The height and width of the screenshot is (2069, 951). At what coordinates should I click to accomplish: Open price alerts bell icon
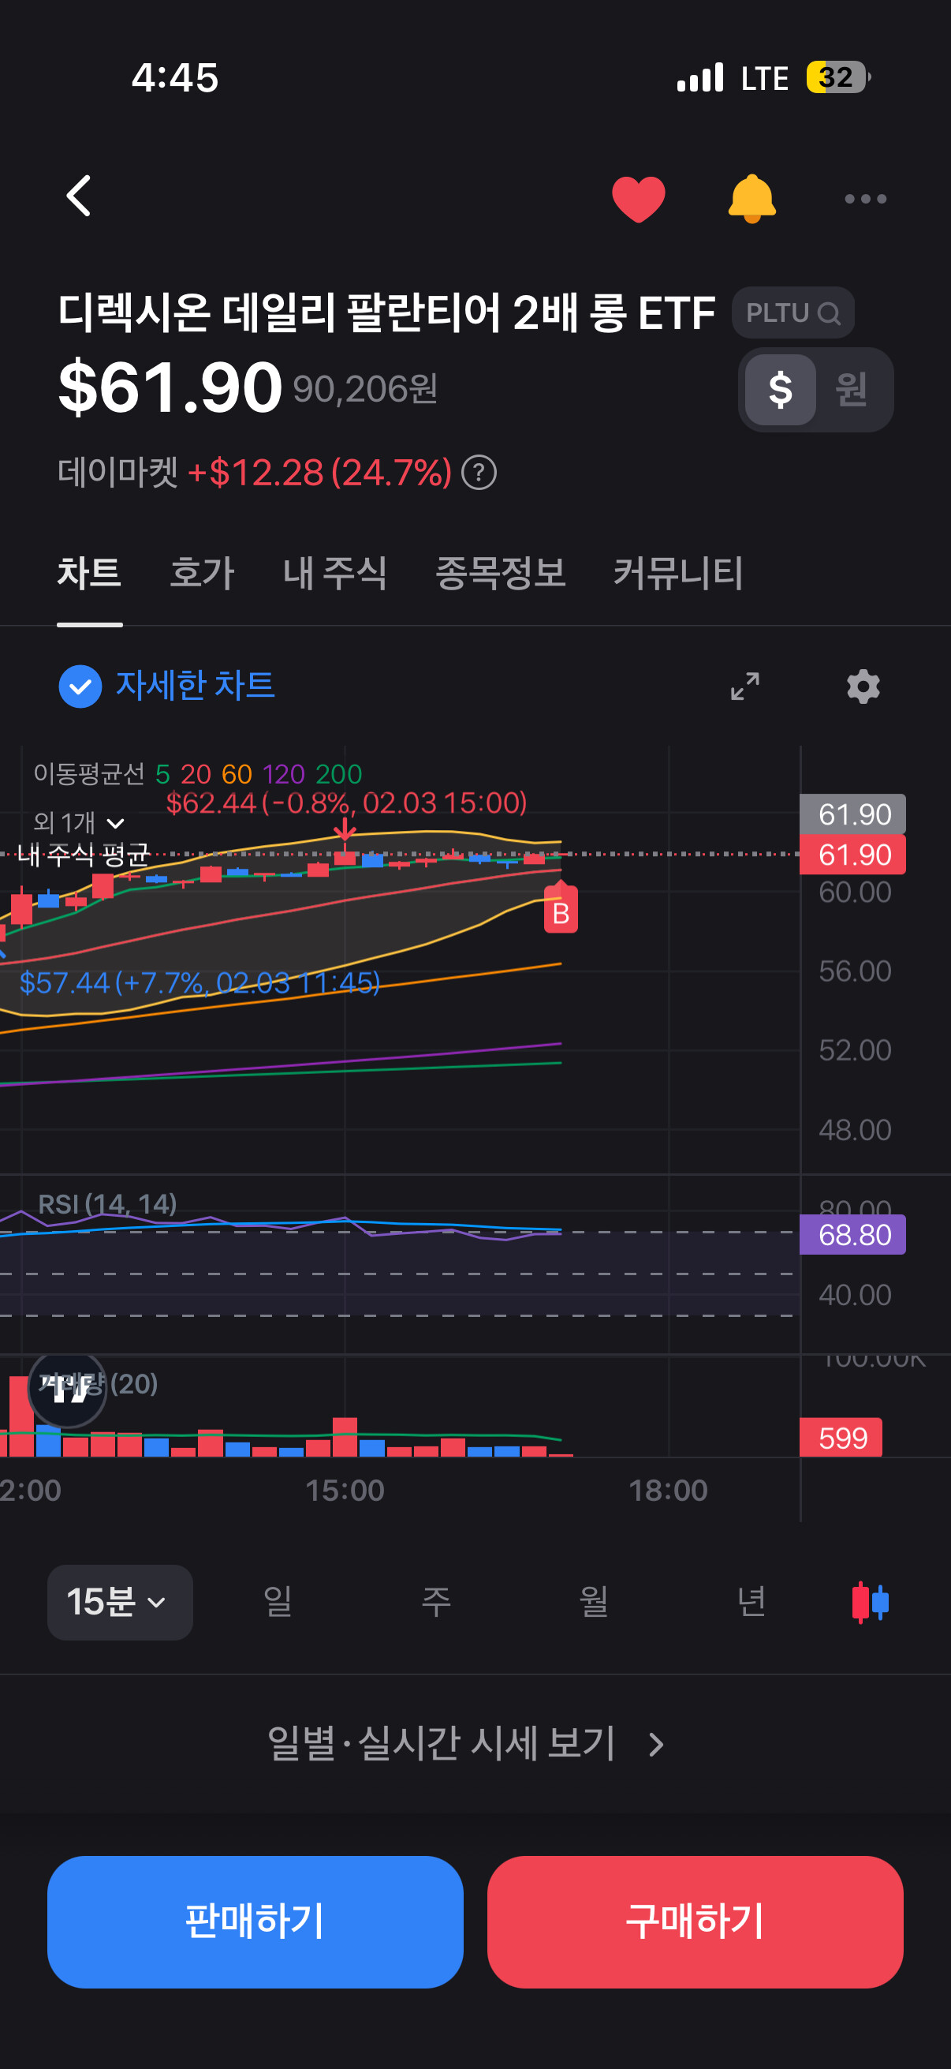tap(751, 198)
